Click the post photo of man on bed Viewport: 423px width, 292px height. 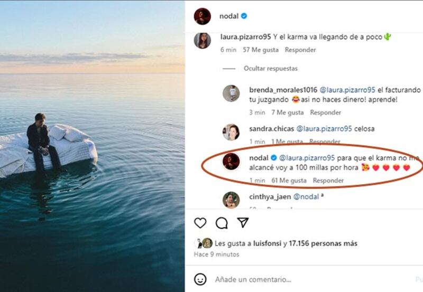click(x=93, y=146)
